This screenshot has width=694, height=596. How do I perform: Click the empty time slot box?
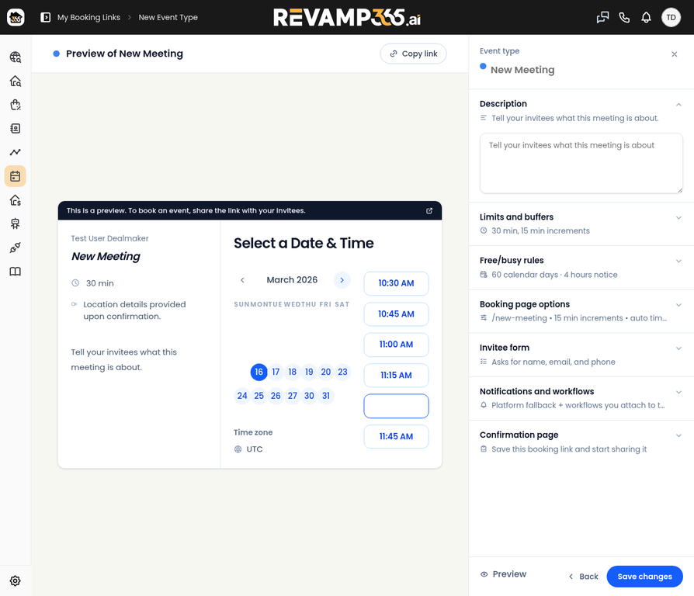(396, 406)
